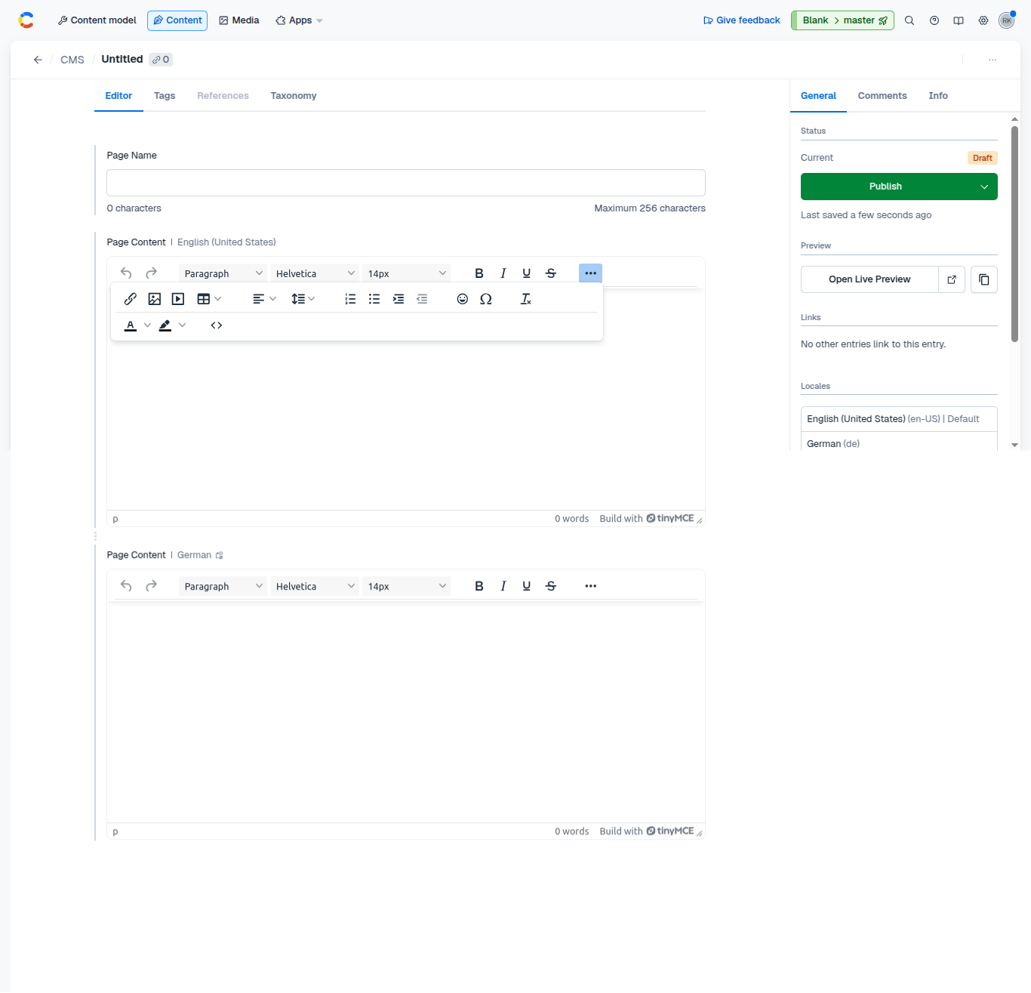
Task: Clear formatting using the Ix icon
Action: [526, 298]
